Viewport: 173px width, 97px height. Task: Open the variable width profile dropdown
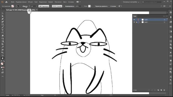[x=50, y=6]
